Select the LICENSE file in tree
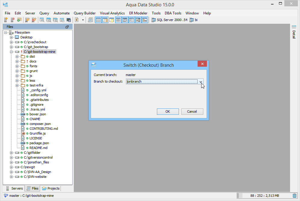This screenshot has height=201, width=300. (36, 138)
